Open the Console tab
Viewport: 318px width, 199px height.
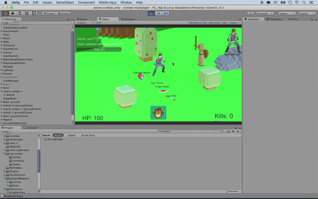tap(30, 127)
